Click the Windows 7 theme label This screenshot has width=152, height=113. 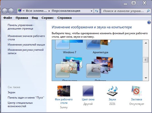[69, 52]
